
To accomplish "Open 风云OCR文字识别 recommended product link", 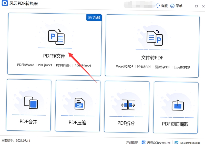I will (156, 142).
